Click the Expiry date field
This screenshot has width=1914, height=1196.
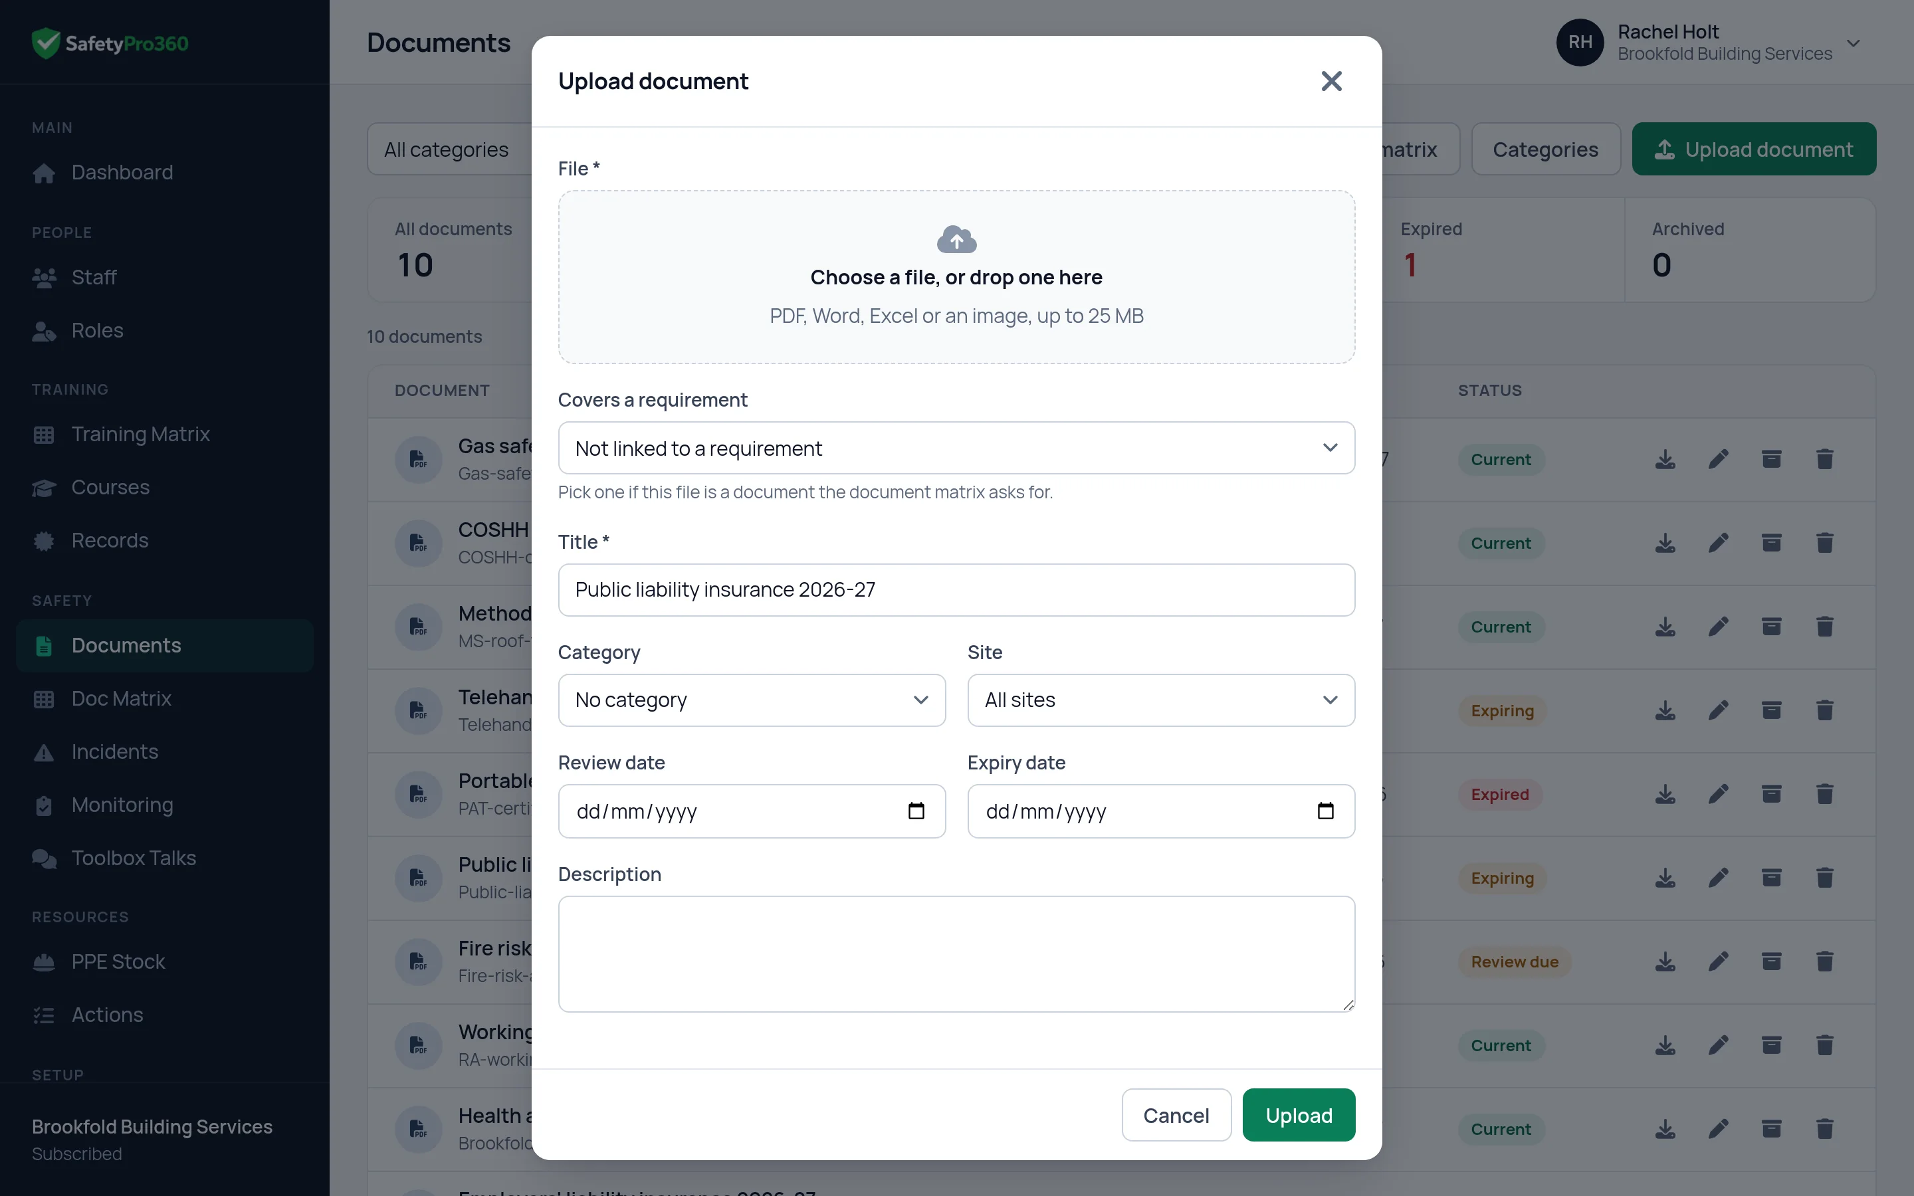coord(1160,811)
